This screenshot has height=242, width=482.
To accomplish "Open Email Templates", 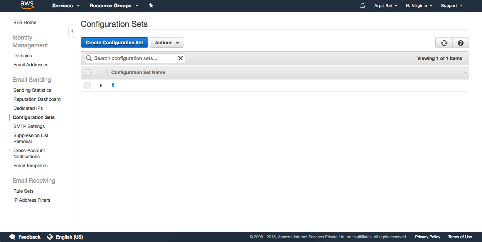I will click(31, 166).
